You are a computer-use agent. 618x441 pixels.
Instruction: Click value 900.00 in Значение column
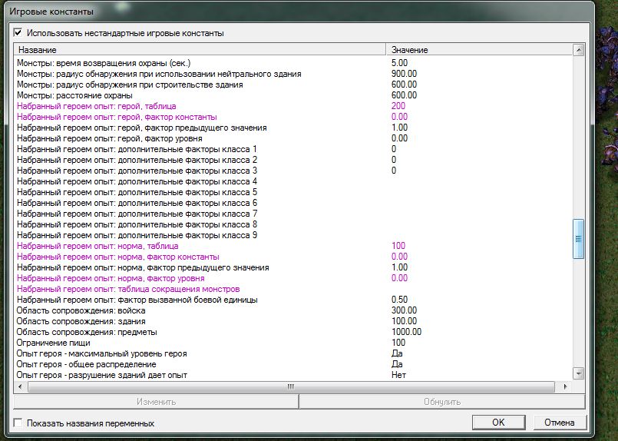pyautogui.click(x=404, y=73)
